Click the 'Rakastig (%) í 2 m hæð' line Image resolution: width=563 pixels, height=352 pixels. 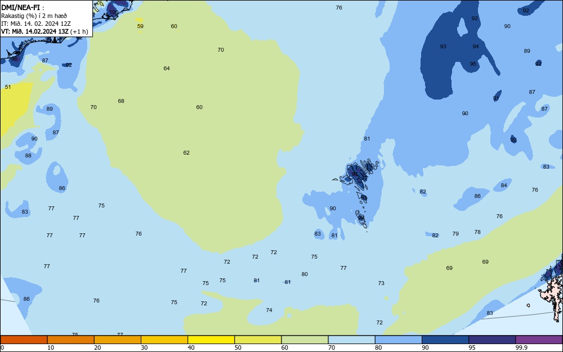[x=34, y=16]
